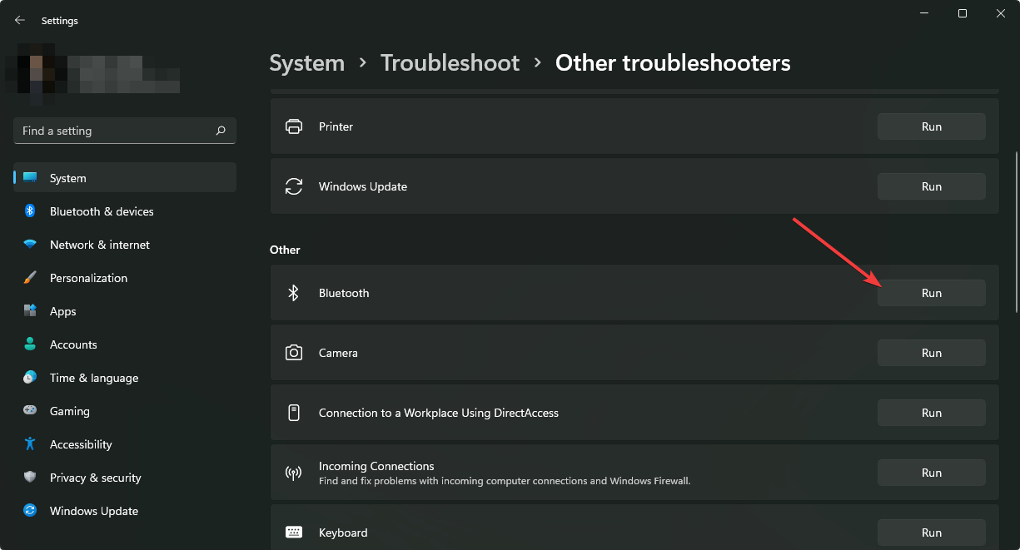Open Bluetooth & devices settings
This screenshot has width=1020, height=550.
click(125, 211)
